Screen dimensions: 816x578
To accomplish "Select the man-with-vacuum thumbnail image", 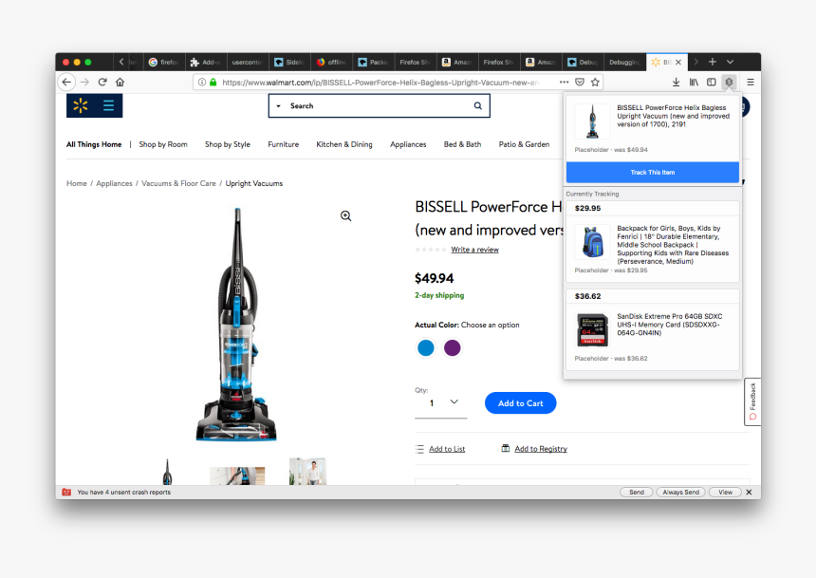I will point(307,472).
